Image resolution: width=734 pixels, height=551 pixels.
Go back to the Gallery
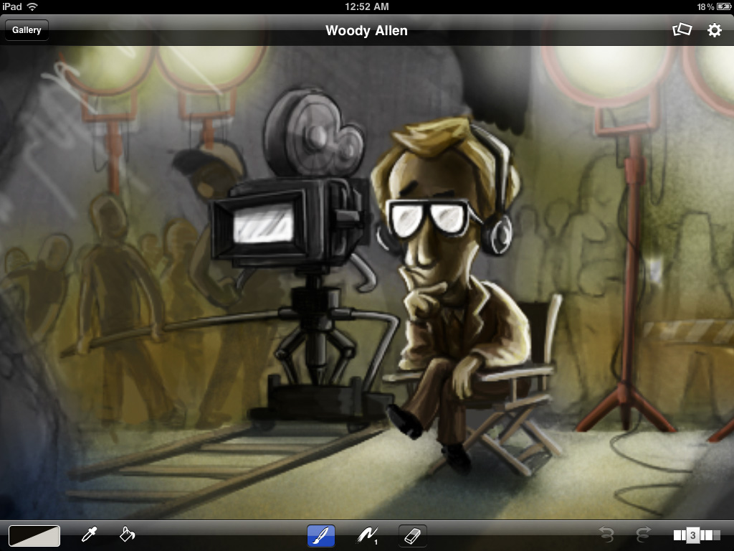coord(27,30)
